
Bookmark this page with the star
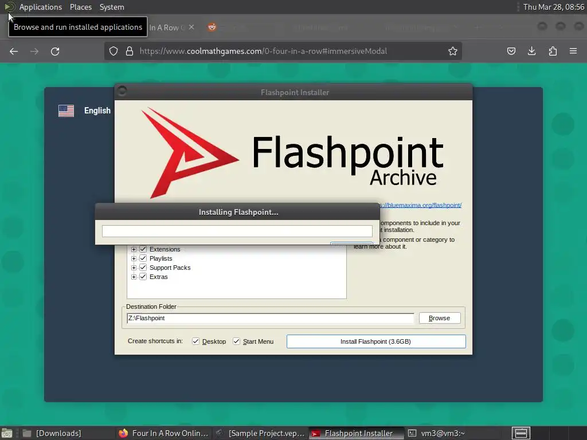[x=453, y=51]
